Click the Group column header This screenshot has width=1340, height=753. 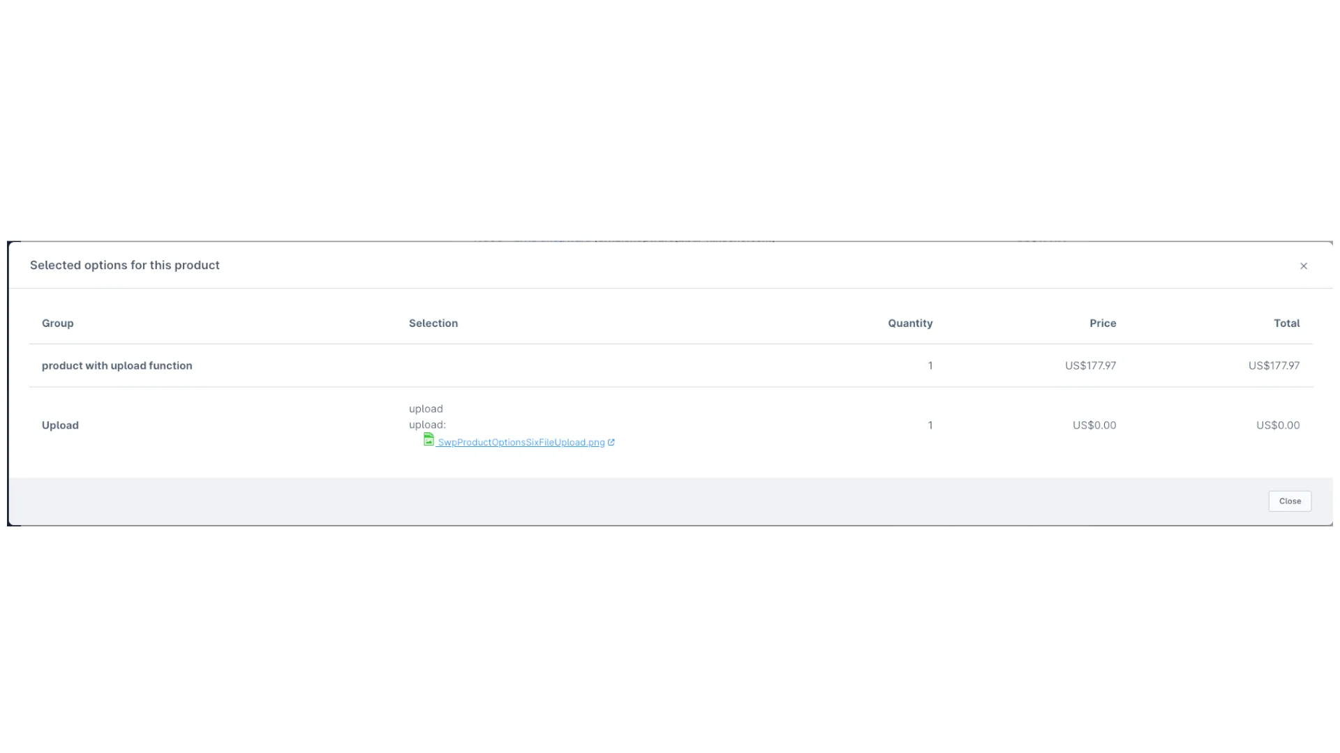[58, 324]
